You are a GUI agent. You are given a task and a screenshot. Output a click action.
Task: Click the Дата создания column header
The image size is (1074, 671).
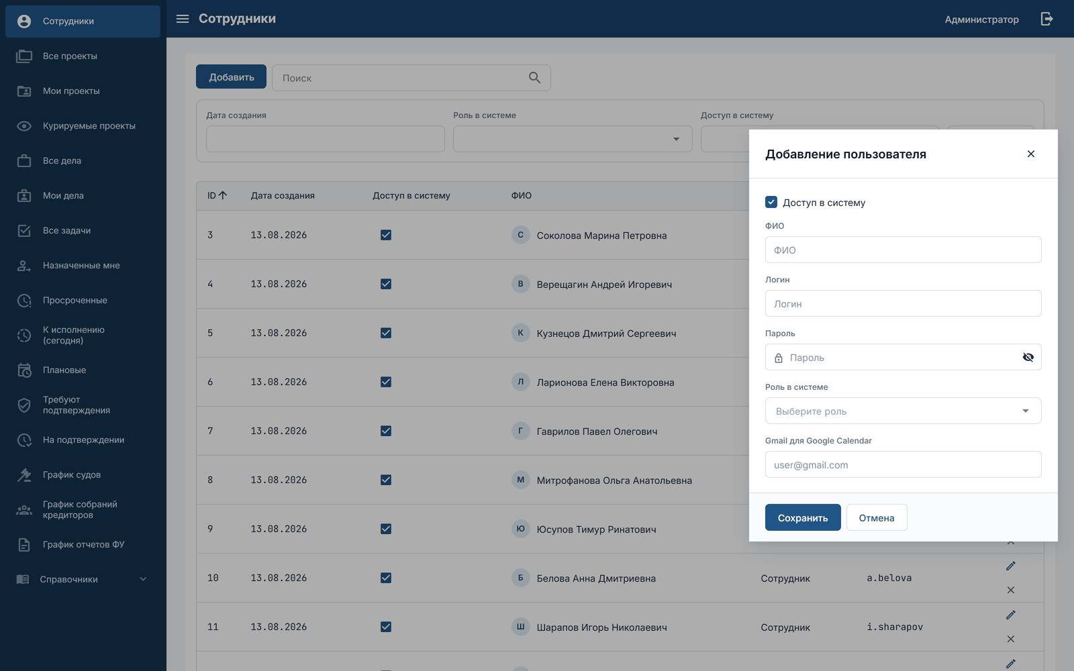point(283,196)
